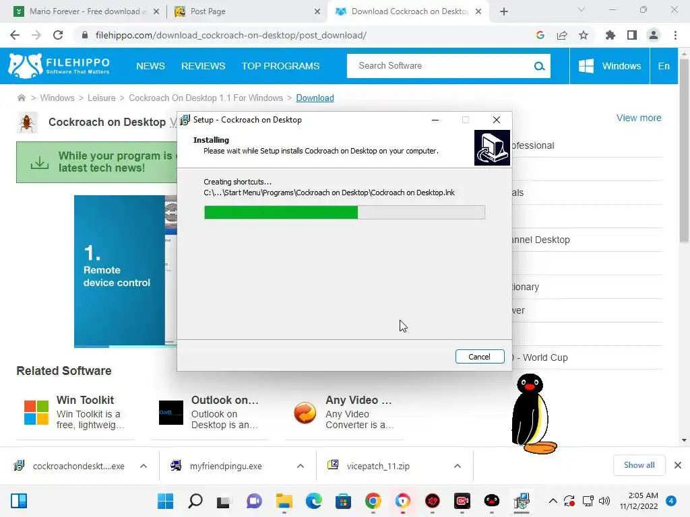Image resolution: width=690 pixels, height=517 pixels.
Task: Click the Outlook on Desktop icon
Action: click(170, 413)
